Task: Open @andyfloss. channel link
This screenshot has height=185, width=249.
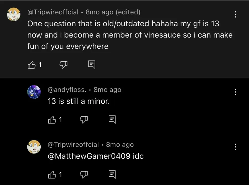Action: tap(67, 90)
